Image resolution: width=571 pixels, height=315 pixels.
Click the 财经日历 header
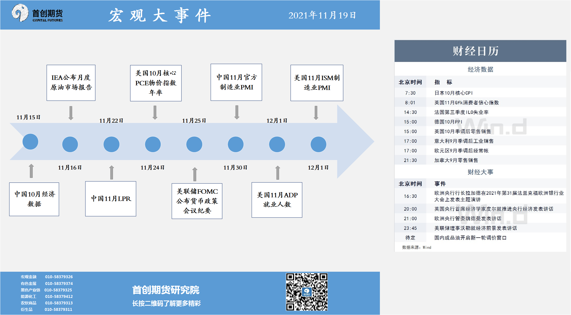coord(480,51)
